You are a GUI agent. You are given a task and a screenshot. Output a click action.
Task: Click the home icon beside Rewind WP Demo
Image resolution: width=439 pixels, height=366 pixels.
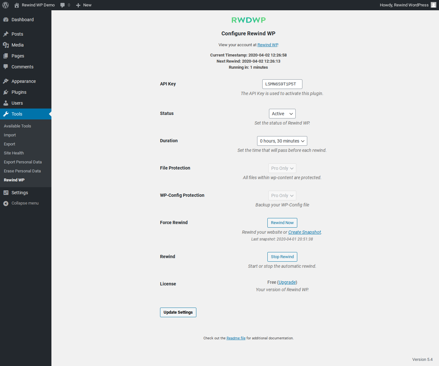(17, 5)
